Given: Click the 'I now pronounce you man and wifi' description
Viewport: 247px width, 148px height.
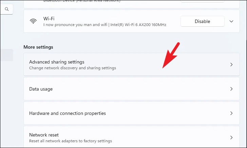Looking at the screenshot, I should [75, 25].
